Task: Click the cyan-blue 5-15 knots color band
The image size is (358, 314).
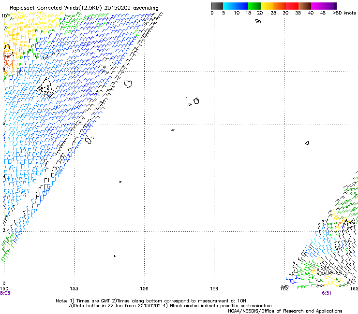Action: pos(236,6)
